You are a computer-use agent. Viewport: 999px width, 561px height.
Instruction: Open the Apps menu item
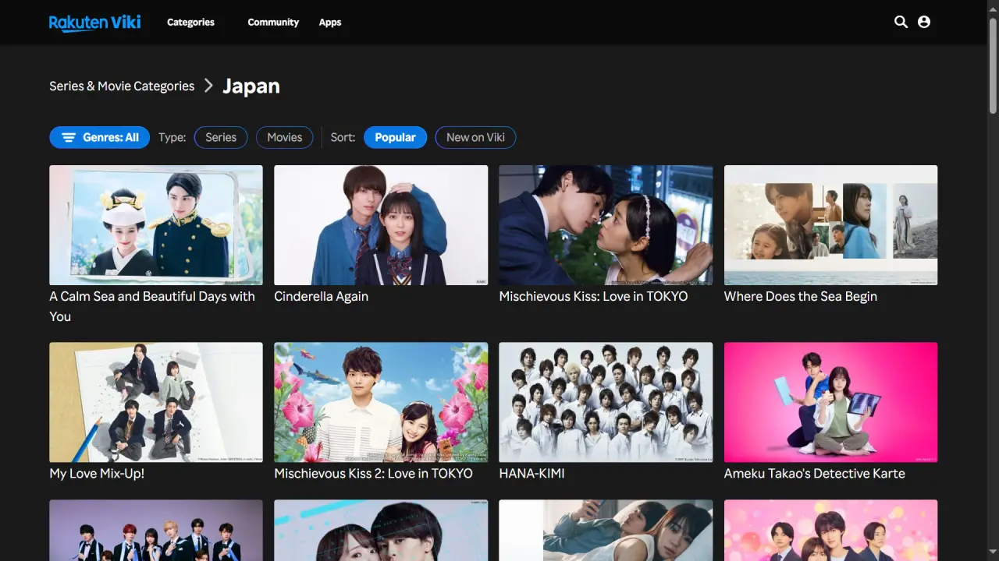(330, 23)
